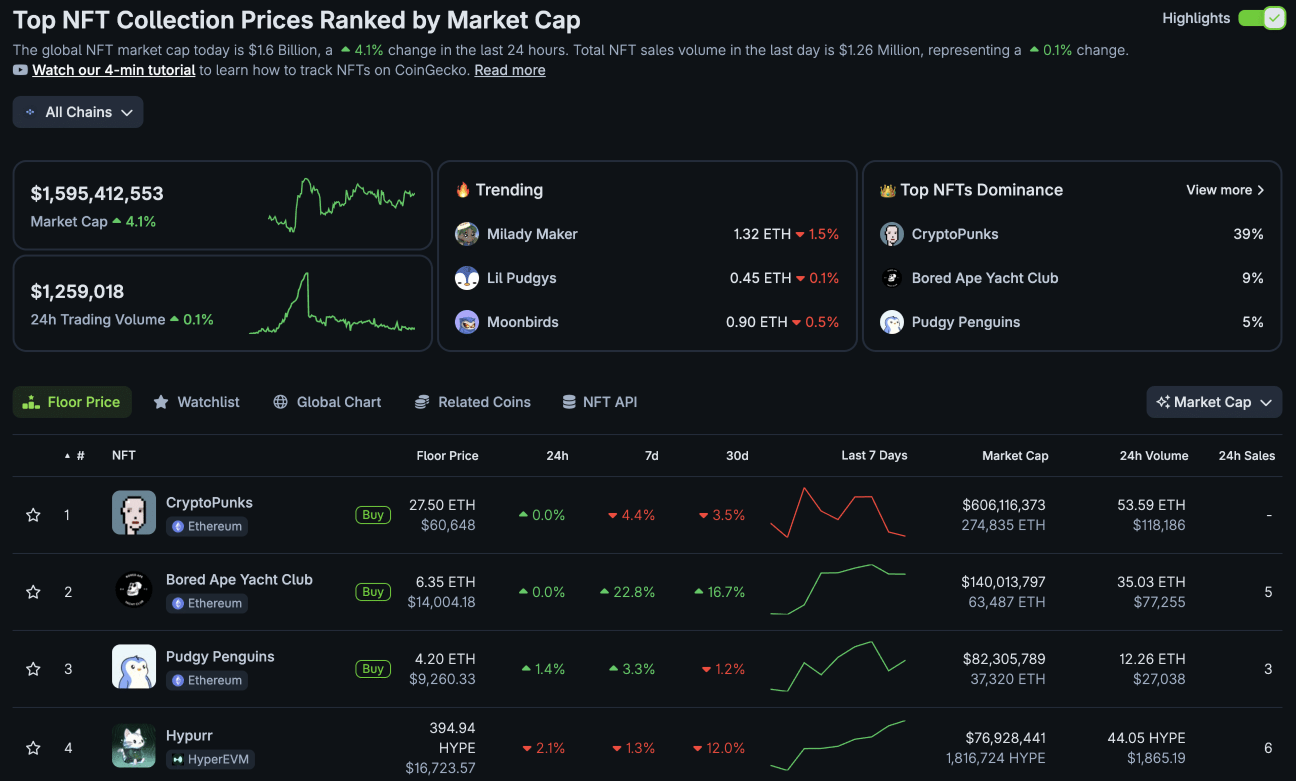This screenshot has height=781, width=1296.
Task: View CryptoPunks last 7 days sparkline
Action: click(838, 513)
